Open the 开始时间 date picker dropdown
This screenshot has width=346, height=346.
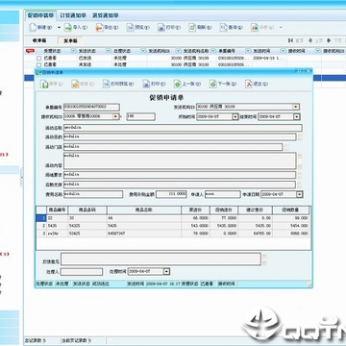pyautogui.click(x=235, y=117)
